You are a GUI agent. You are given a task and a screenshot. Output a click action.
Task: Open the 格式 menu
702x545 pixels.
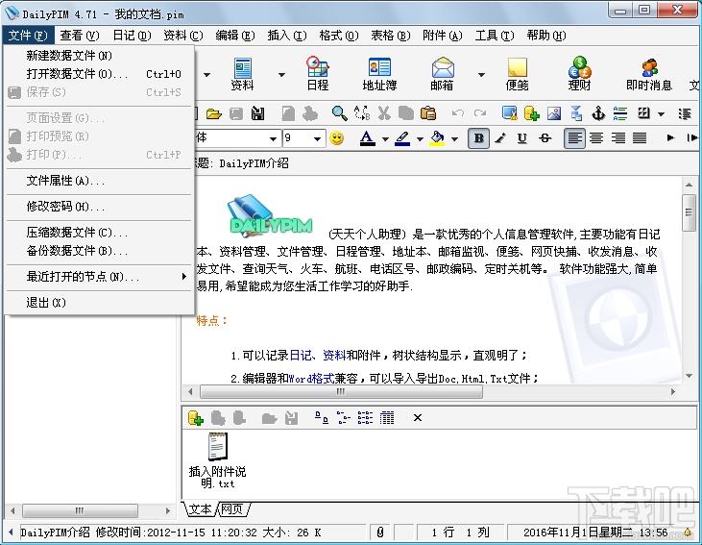[x=338, y=35]
